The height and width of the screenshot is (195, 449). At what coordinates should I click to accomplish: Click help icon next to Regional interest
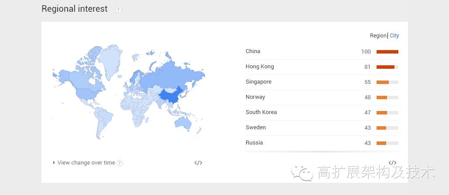[118, 10]
